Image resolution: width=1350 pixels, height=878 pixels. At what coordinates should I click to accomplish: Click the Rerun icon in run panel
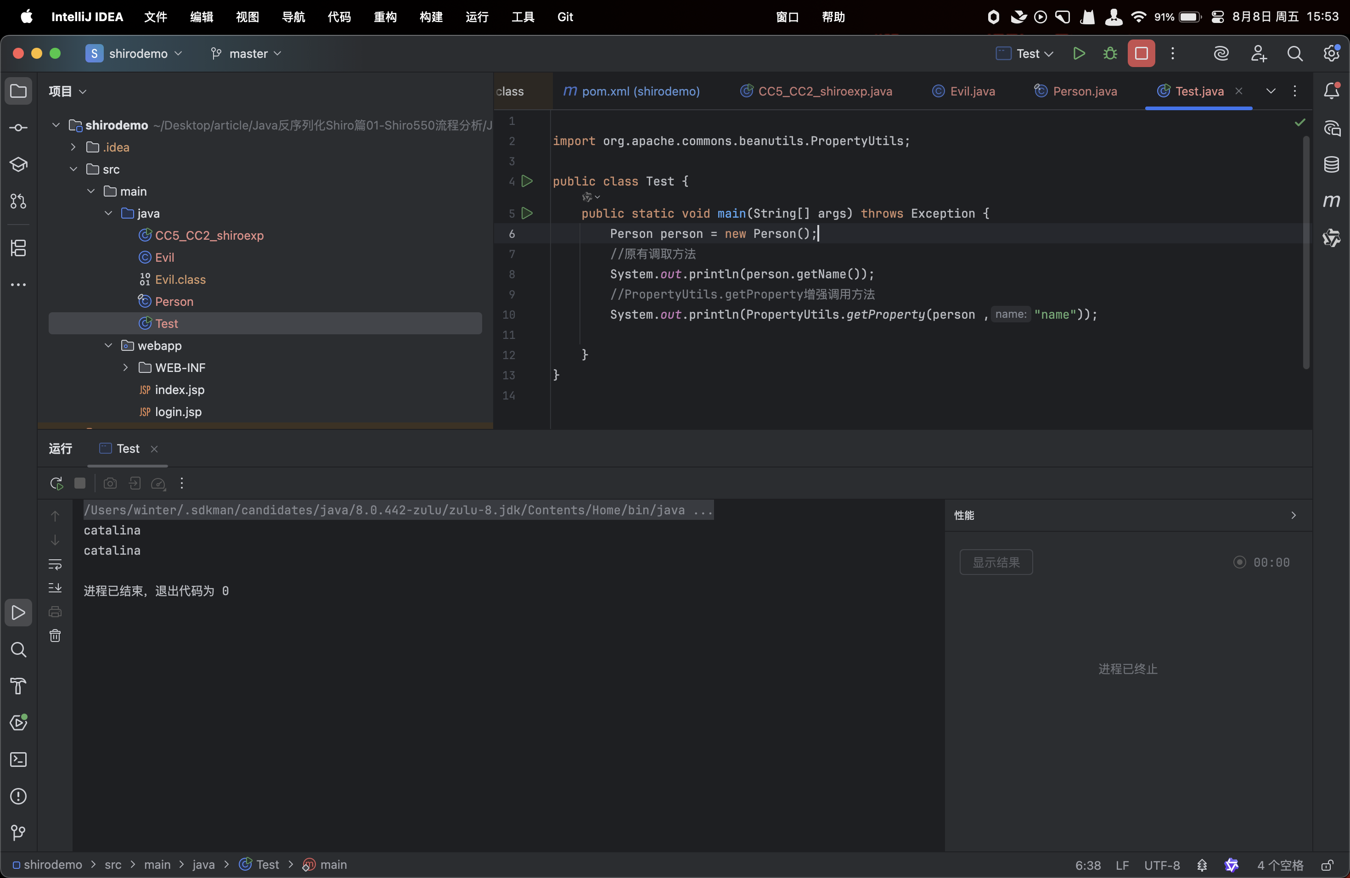pos(56,483)
